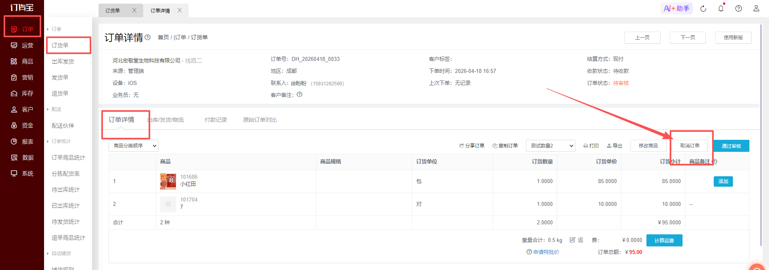Select the 订单详情 section tab

[x=121, y=120]
